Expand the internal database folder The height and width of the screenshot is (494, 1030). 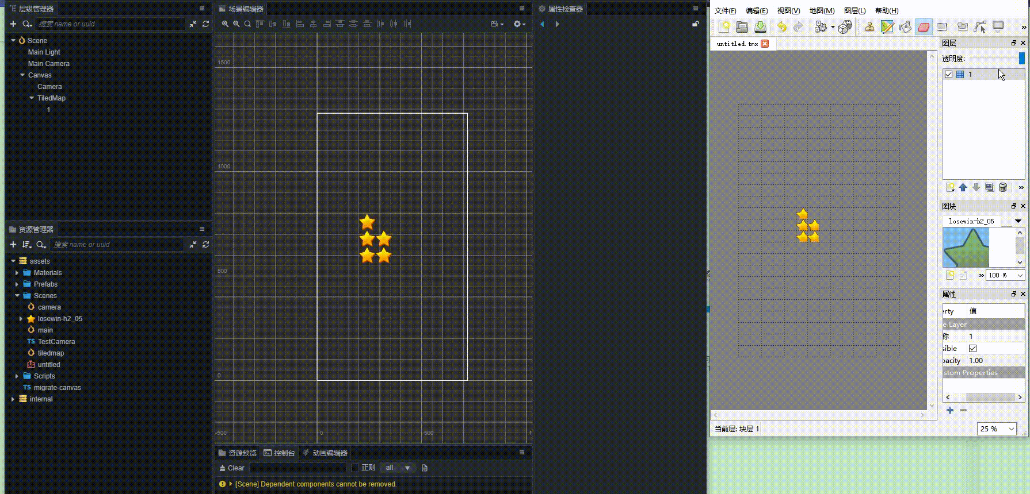click(x=13, y=399)
